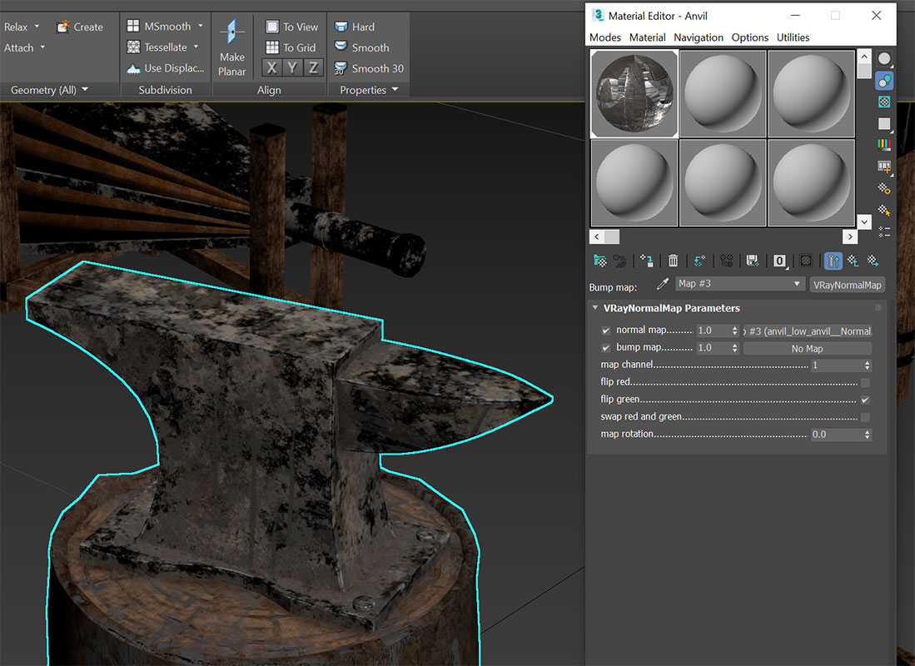Enable swap red and green checkbox
Screen dimensions: 915x666
click(x=865, y=417)
